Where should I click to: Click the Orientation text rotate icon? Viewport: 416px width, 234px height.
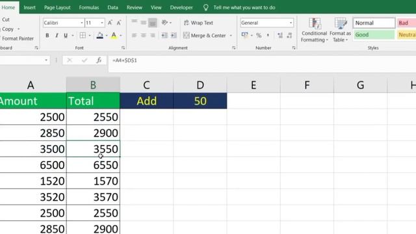[x=164, y=23]
